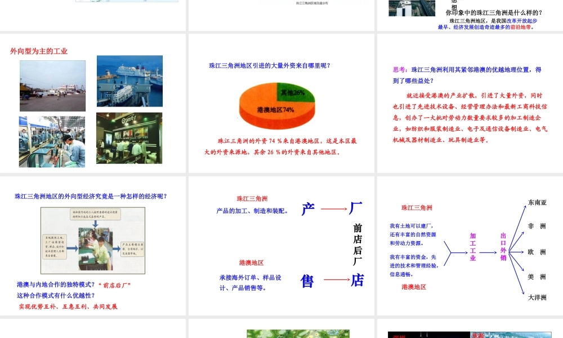Click the question 珠江三角洲地区的外向型经济究竟是一种怎样的经济呢？
The height and width of the screenshot is (338, 563).
[91, 197]
